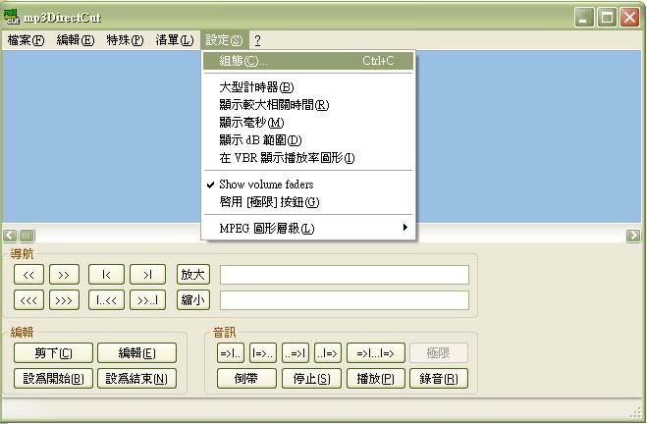This screenshot has width=647, height=424.
Task: Jump to start with |< button
Action: [x=106, y=275]
